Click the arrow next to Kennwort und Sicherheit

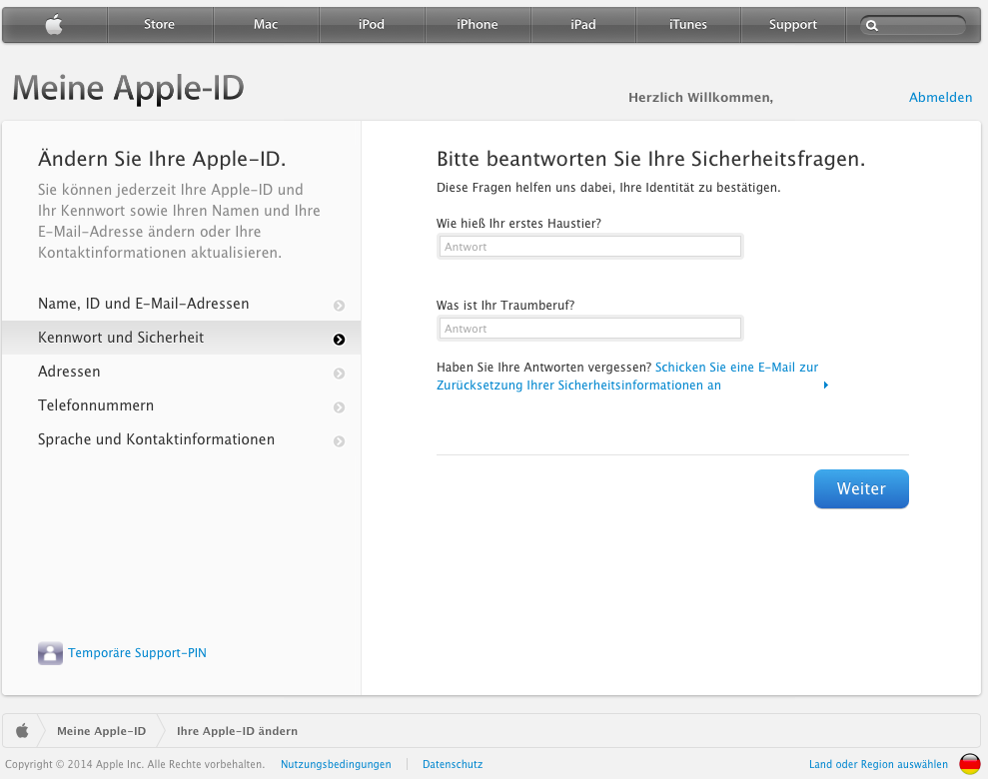pyautogui.click(x=339, y=340)
